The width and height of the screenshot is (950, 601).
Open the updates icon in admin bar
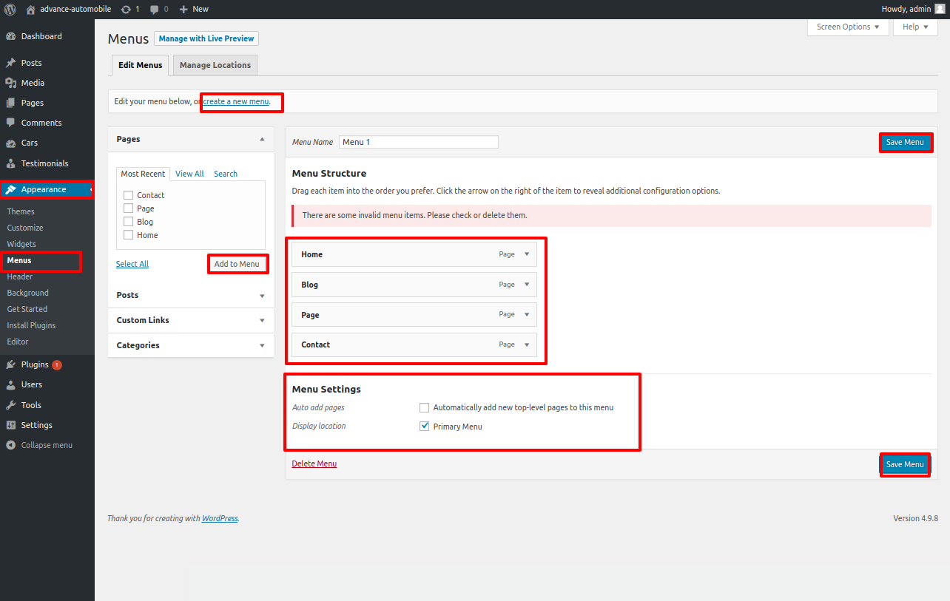coord(126,9)
